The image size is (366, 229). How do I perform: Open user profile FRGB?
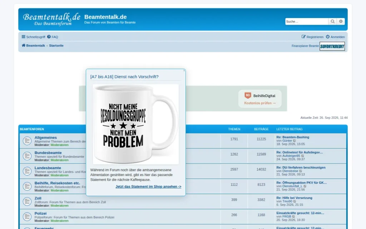[x=287, y=216]
